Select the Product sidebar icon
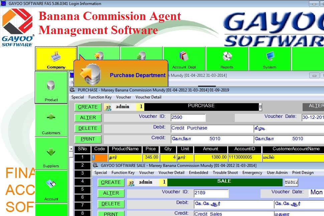The width and height of the screenshot is (324, 216). pyautogui.click(x=51, y=87)
